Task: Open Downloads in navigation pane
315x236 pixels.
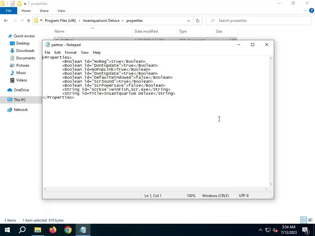Action: tap(25, 51)
